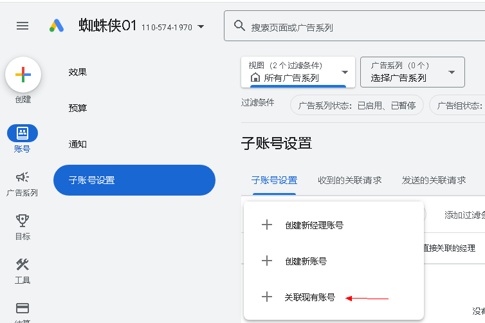
Task: Open the 选择广告系列 campaign dropdown
Action: click(412, 72)
